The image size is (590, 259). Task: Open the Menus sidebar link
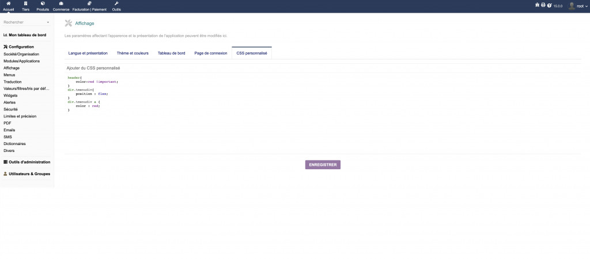(x=9, y=75)
